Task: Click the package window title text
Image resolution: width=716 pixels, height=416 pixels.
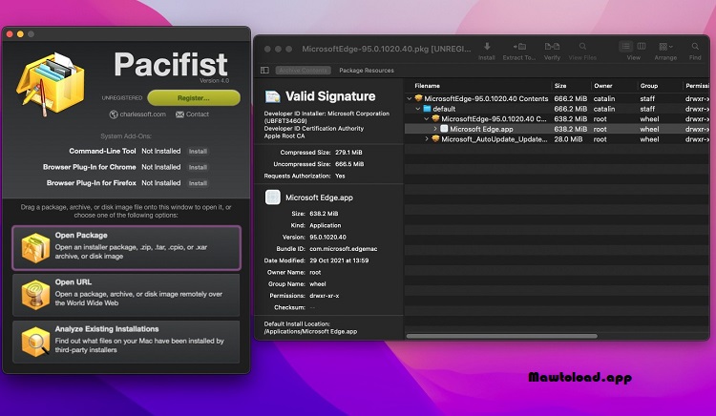Action: point(387,49)
